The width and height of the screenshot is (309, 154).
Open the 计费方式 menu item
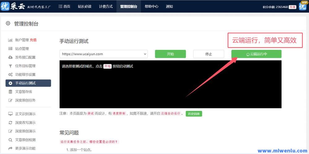[x=106, y=6]
